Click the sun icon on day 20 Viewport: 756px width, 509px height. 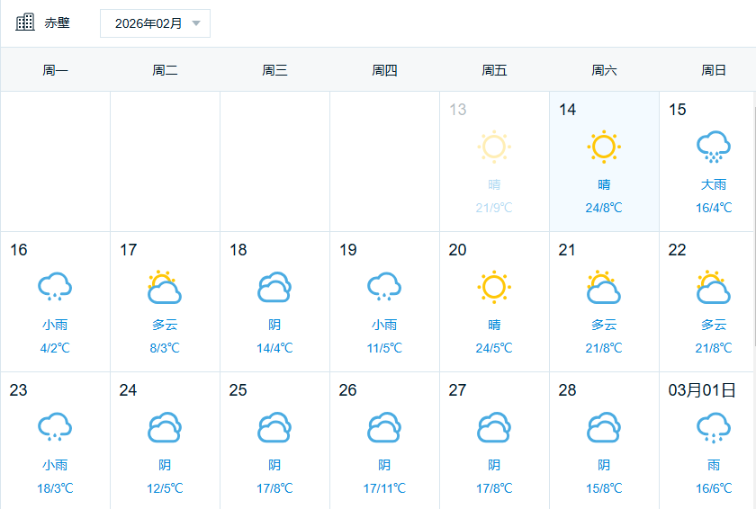pyautogui.click(x=494, y=287)
